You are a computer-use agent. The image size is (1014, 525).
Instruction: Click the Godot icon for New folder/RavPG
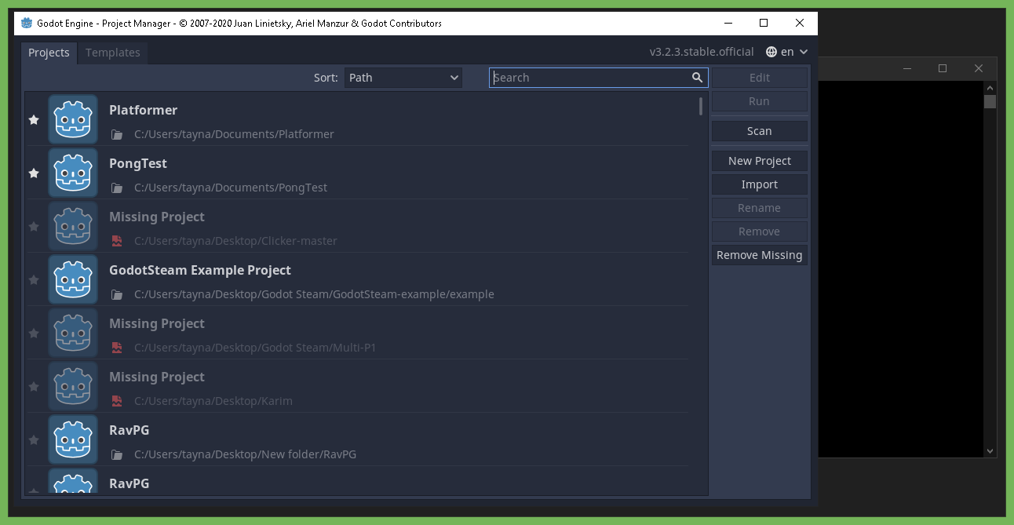(x=73, y=439)
